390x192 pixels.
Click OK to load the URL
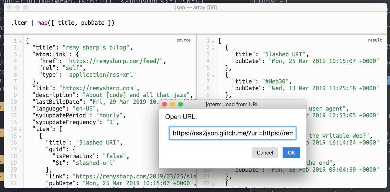point(291,153)
